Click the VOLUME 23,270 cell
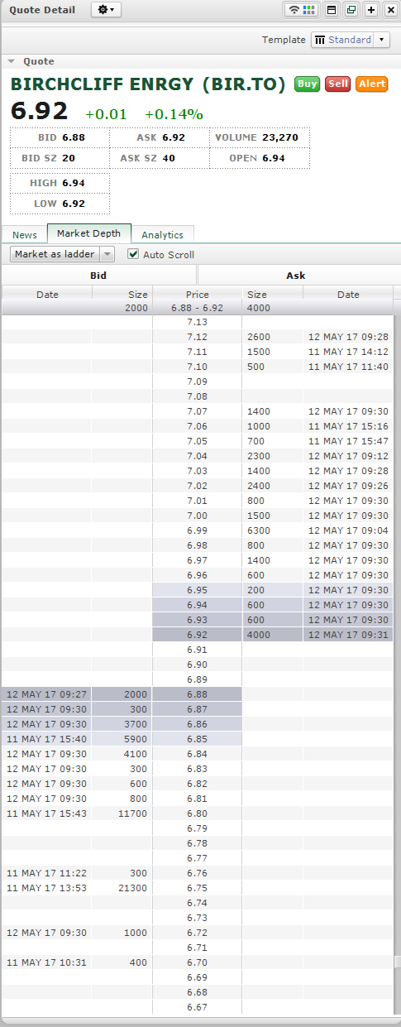Viewport: 401px width, 1027px height. point(260,137)
